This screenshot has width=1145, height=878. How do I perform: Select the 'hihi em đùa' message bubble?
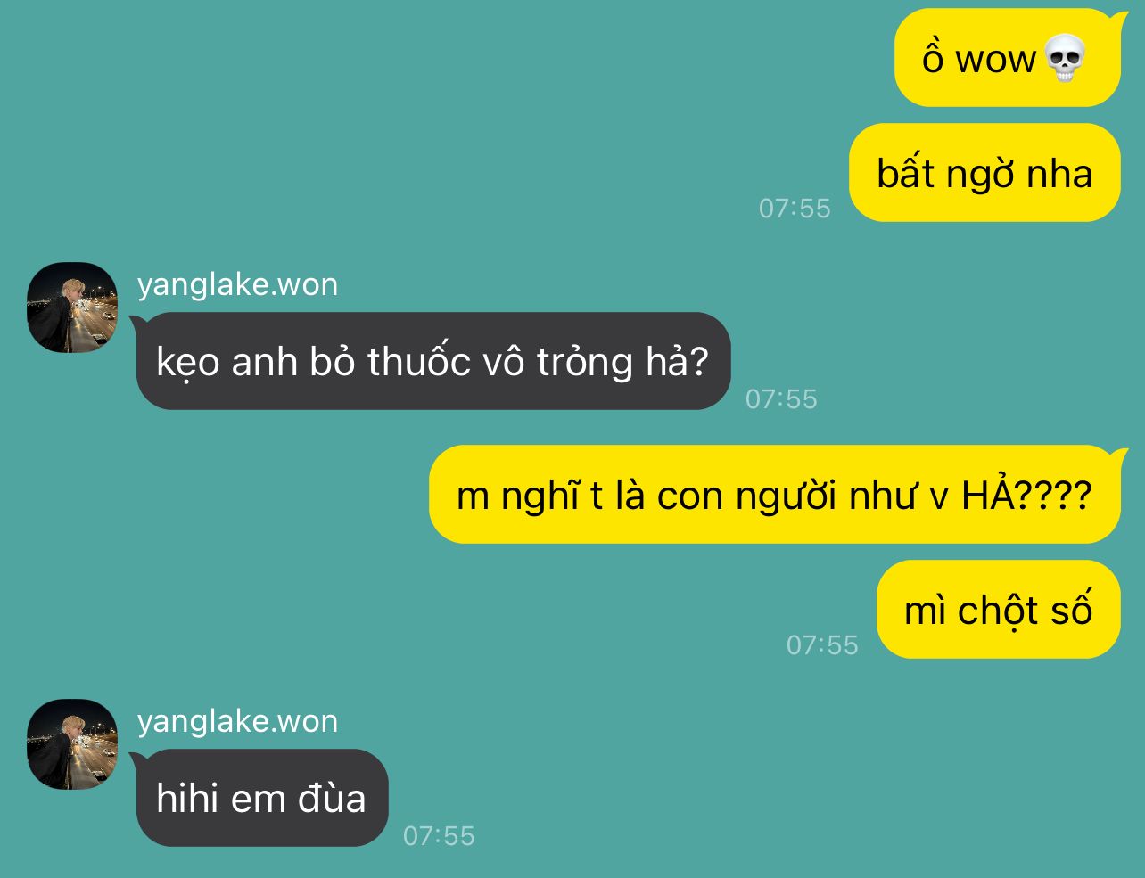(260, 798)
